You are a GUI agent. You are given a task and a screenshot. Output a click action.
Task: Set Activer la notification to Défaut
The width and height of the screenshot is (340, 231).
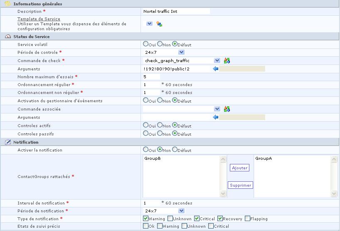(175, 149)
